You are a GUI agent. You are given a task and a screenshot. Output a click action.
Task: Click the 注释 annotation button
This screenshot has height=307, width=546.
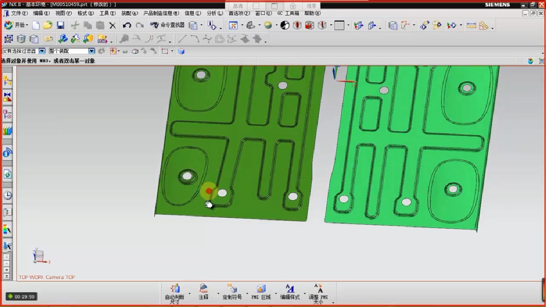[x=203, y=292]
